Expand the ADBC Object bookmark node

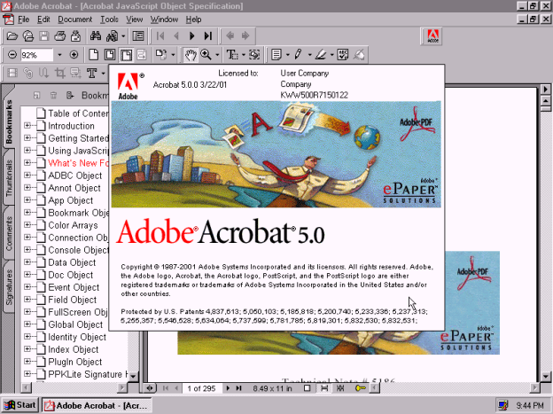pos(27,176)
